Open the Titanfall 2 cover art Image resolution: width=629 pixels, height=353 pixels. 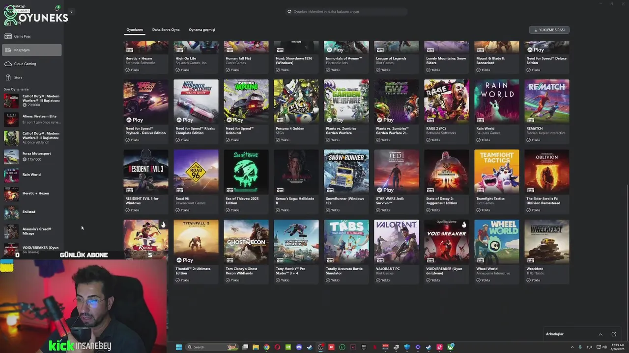click(196, 242)
